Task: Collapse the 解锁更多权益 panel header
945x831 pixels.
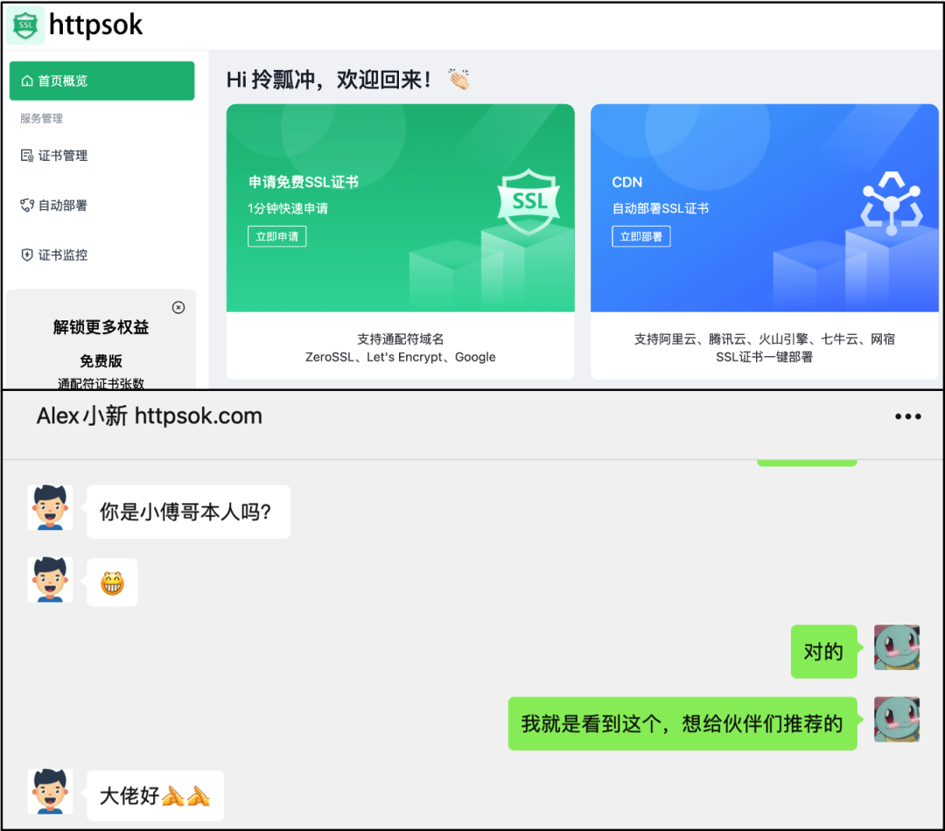Action: tap(101, 326)
